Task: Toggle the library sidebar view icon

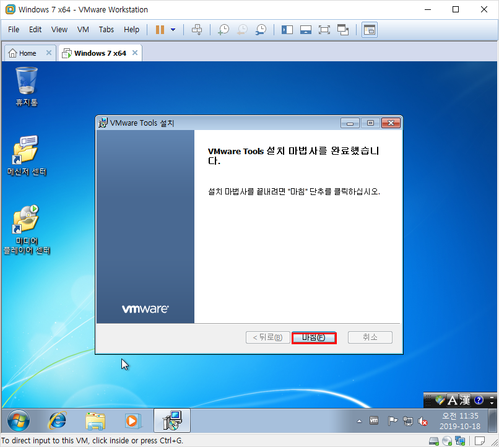Action: (287, 30)
